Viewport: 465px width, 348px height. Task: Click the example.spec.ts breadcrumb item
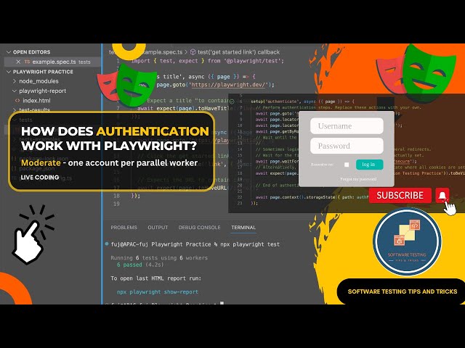tap(163, 52)
